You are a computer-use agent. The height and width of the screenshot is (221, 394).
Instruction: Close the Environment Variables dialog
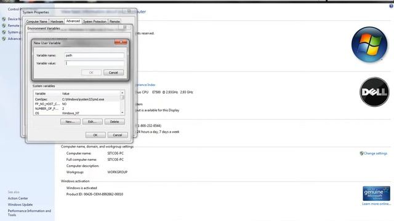tap(124, 27)
